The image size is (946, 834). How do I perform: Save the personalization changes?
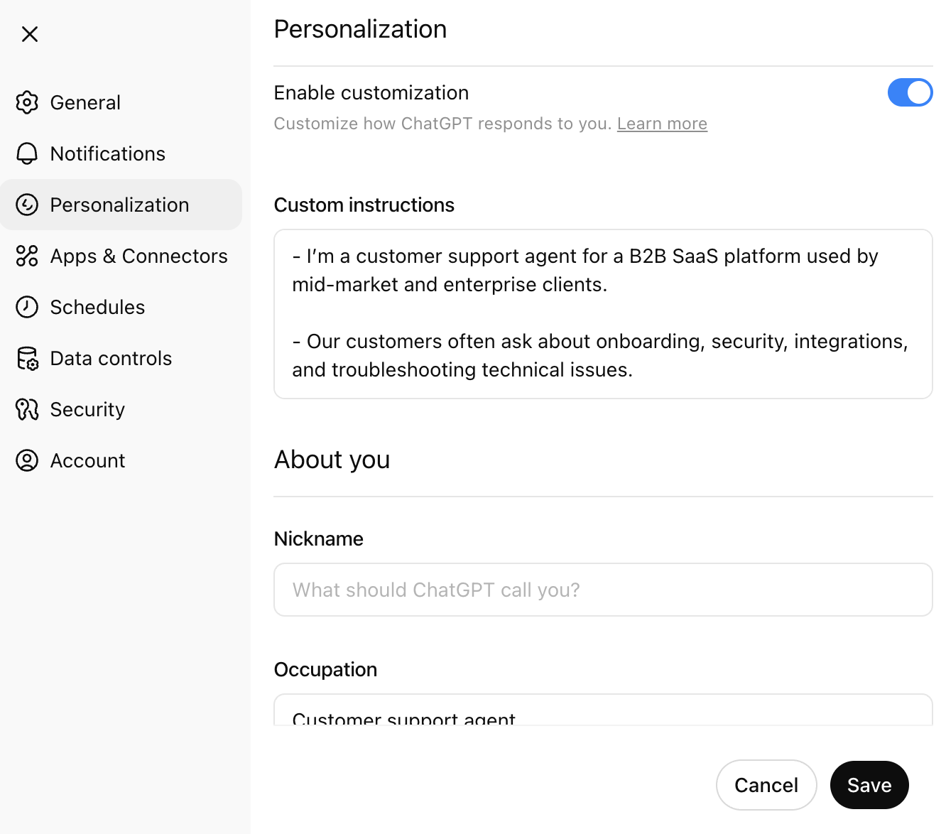869,785
